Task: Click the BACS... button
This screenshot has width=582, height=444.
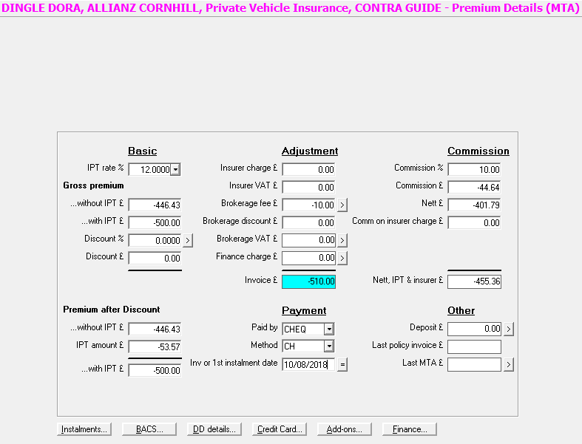Action: tap(149, 429)
